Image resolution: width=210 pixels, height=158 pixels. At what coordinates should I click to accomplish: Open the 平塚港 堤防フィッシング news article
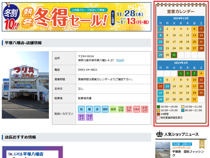click(188, 153)
